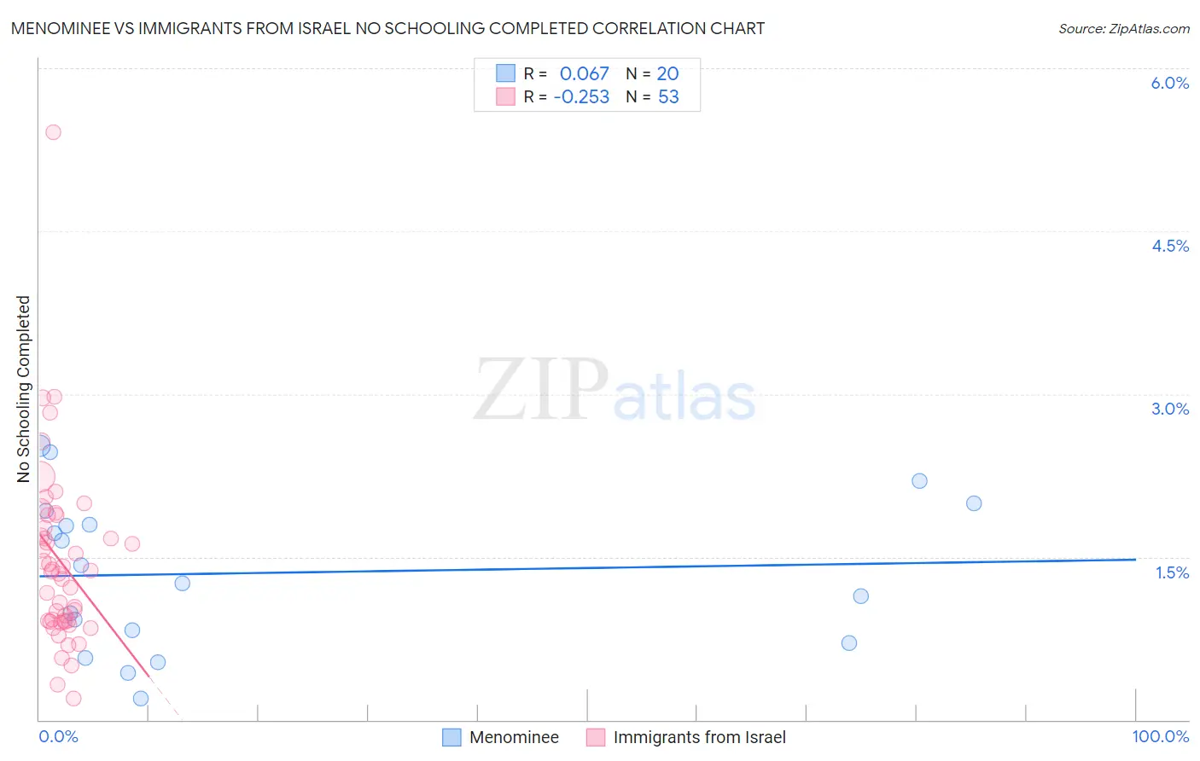Select the lowest right-side blue data point

[849, 643]
